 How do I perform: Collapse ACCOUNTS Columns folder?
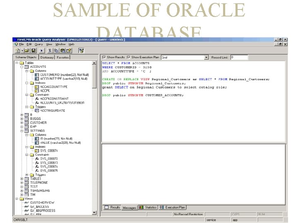tap(27, 71)
